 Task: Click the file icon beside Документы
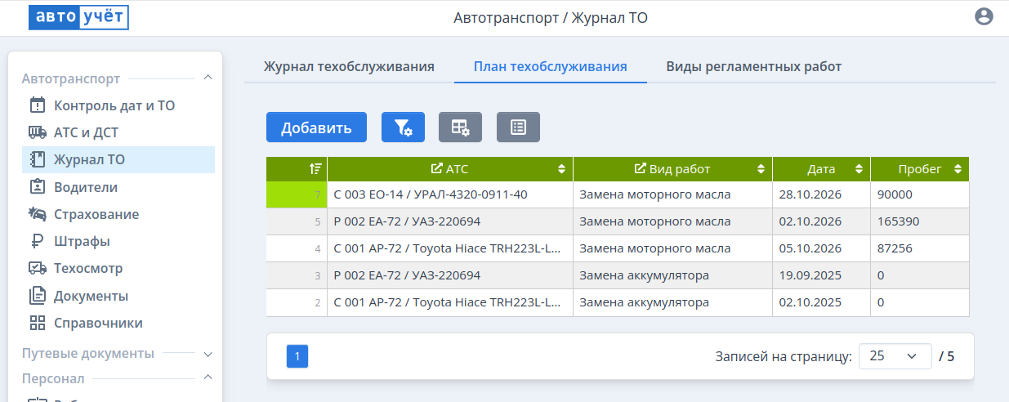click(38, 295)
